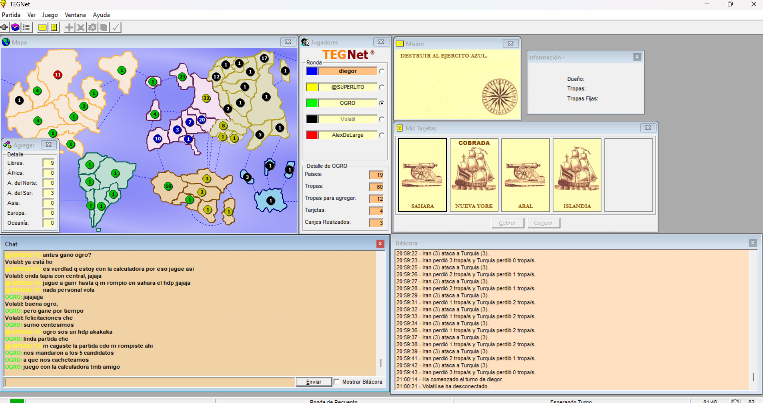This screenshot has height=403, width=763.
Task: Open the list view toolbar icon
Action: coord(26,27)
